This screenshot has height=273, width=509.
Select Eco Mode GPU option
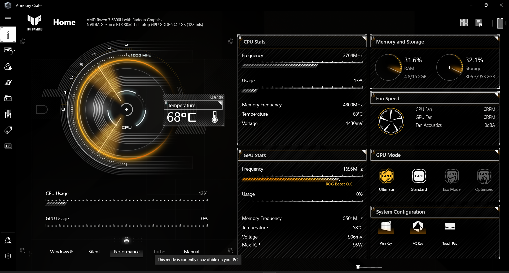(x=452, y=180)
